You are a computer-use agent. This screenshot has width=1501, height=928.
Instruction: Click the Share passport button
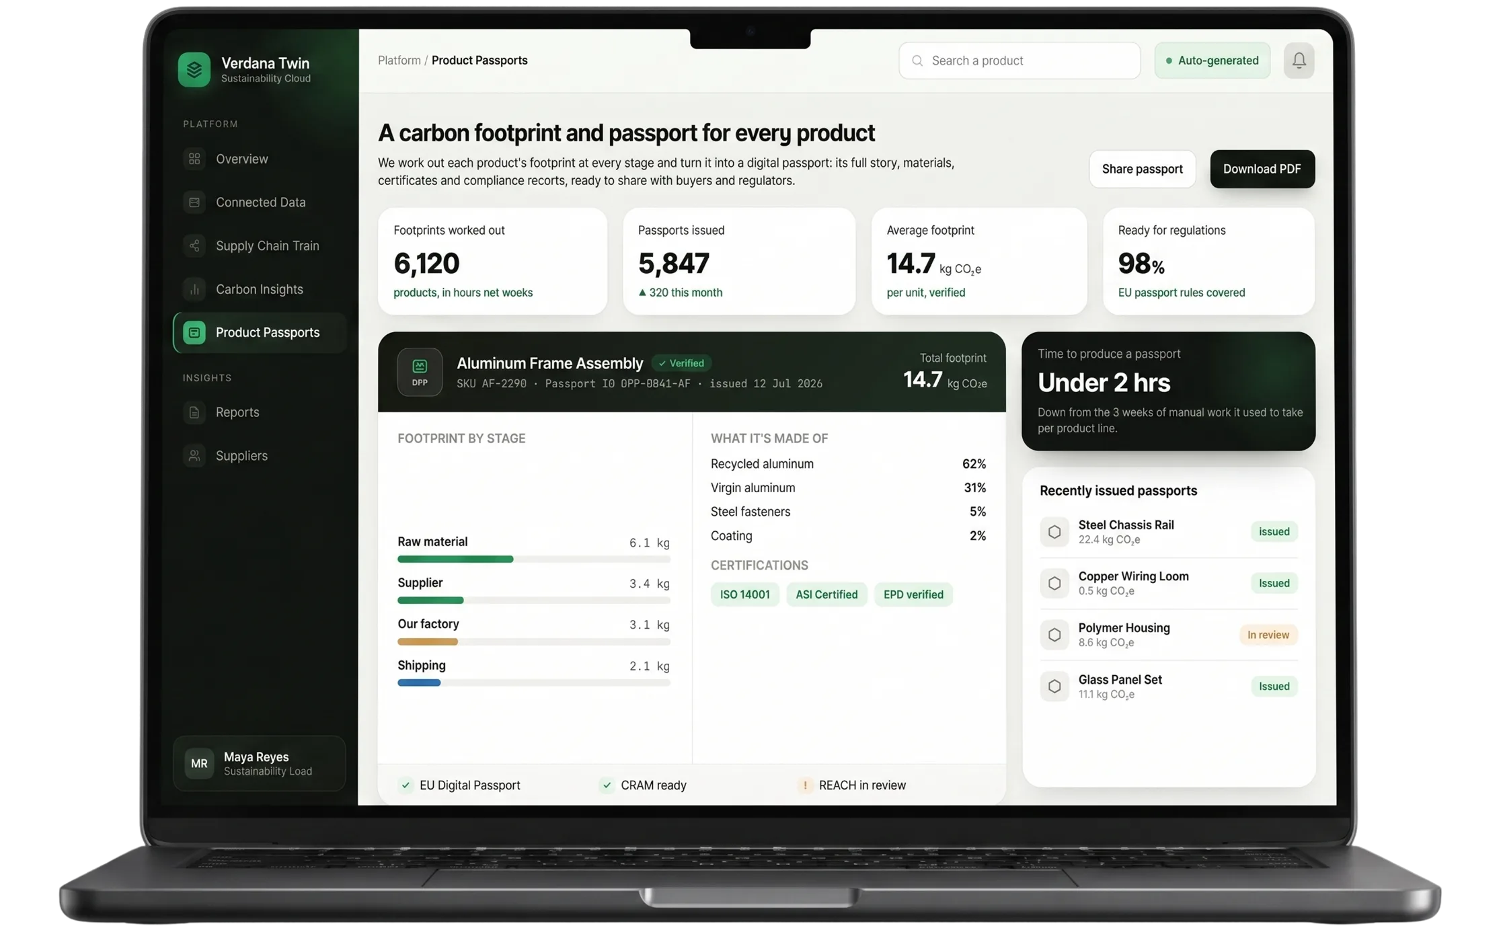click(1142, 169)
